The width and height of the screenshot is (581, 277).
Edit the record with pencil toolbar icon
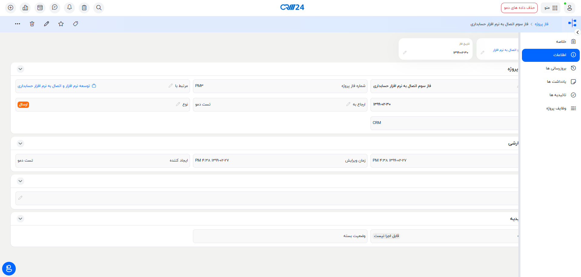46,24
